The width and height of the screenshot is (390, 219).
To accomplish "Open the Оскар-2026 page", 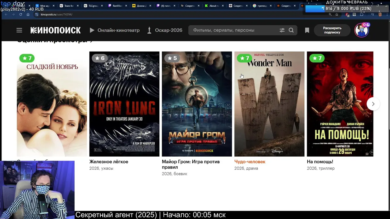I will (165, 30).
